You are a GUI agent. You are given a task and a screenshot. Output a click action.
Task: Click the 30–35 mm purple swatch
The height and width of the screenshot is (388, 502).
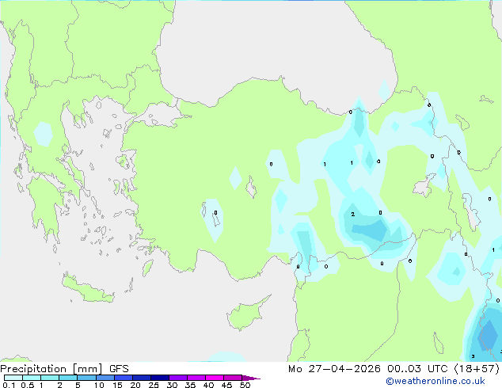click(178, 378)
